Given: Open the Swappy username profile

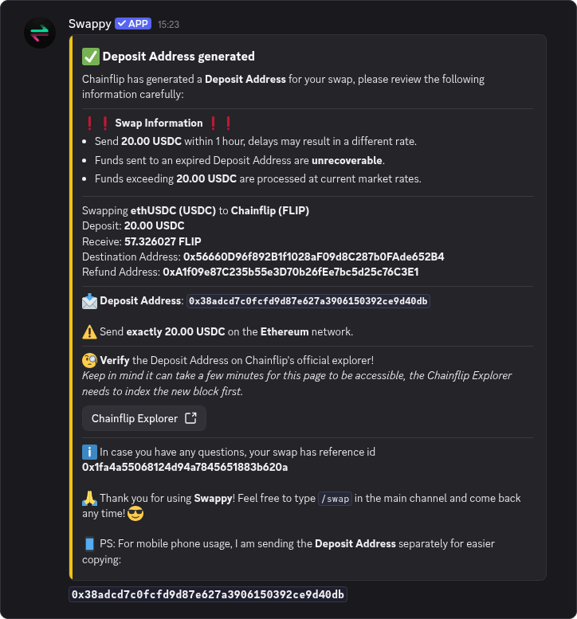Looking at the screenshot, I should pos(89,24).
